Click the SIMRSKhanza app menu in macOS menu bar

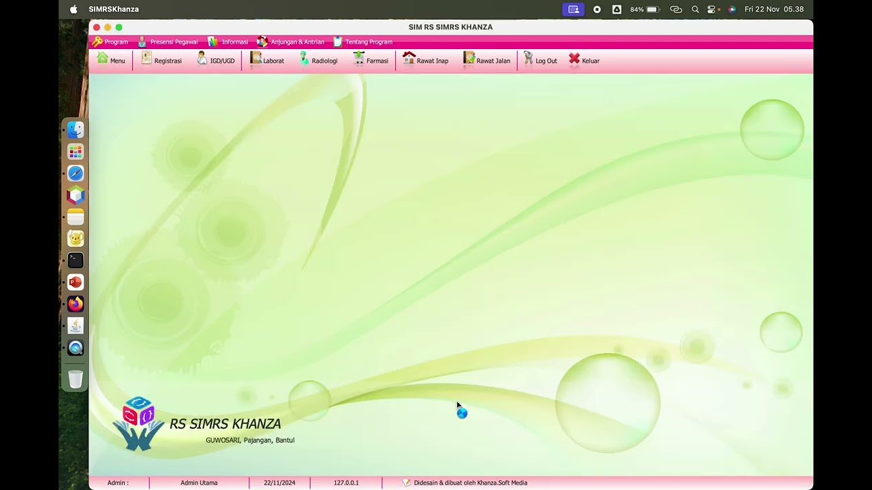pos(114,10)
